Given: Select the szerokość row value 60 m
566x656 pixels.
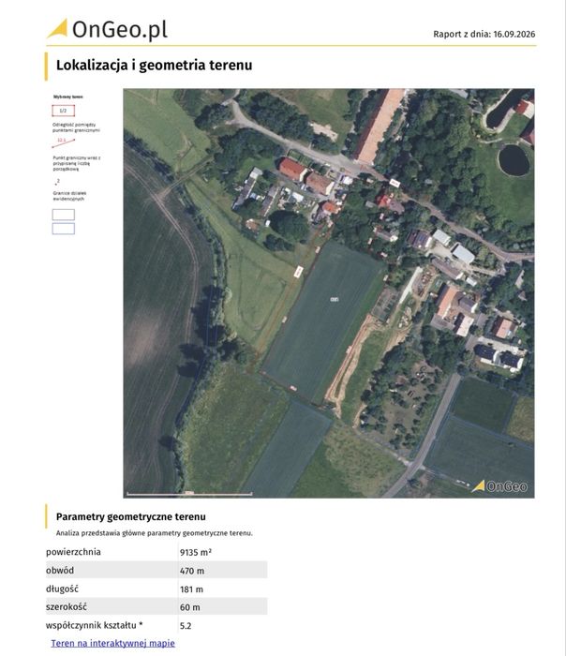Looking at the screenshot, I should pyautogui.click(x=190, y=607).
